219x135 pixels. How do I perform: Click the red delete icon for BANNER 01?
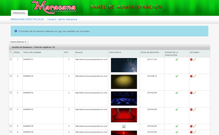coord(191,59)
